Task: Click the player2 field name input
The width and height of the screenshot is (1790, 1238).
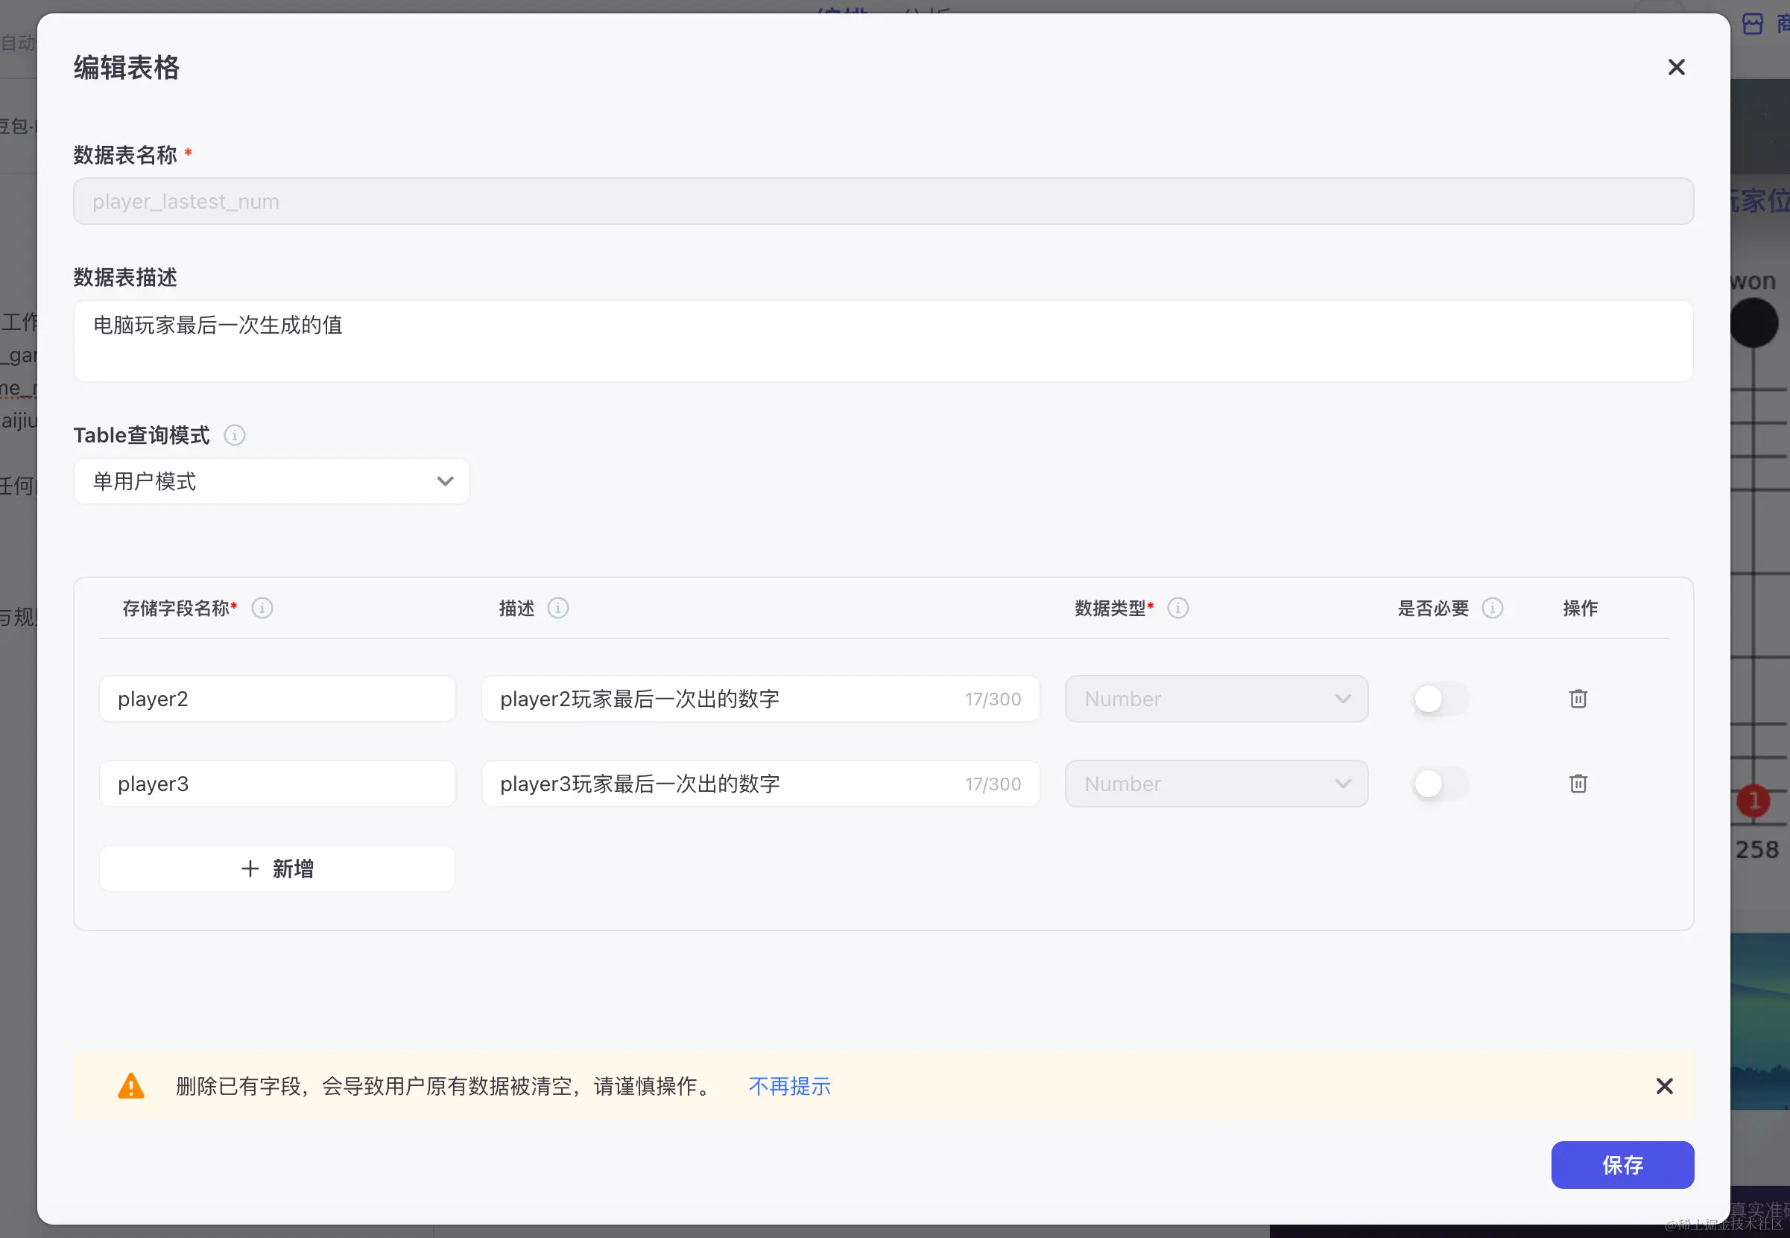Action: [277, 699]
